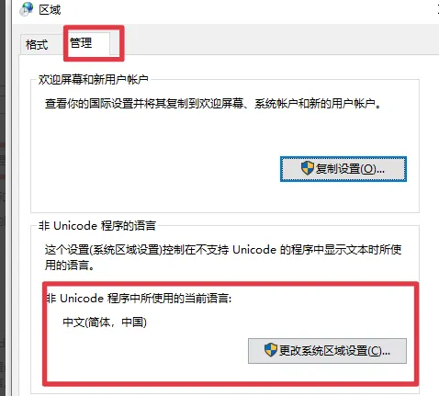Click the 非 Unicode 程序的语言 group heading
The image size is (439, 396).
coord(97,226)
